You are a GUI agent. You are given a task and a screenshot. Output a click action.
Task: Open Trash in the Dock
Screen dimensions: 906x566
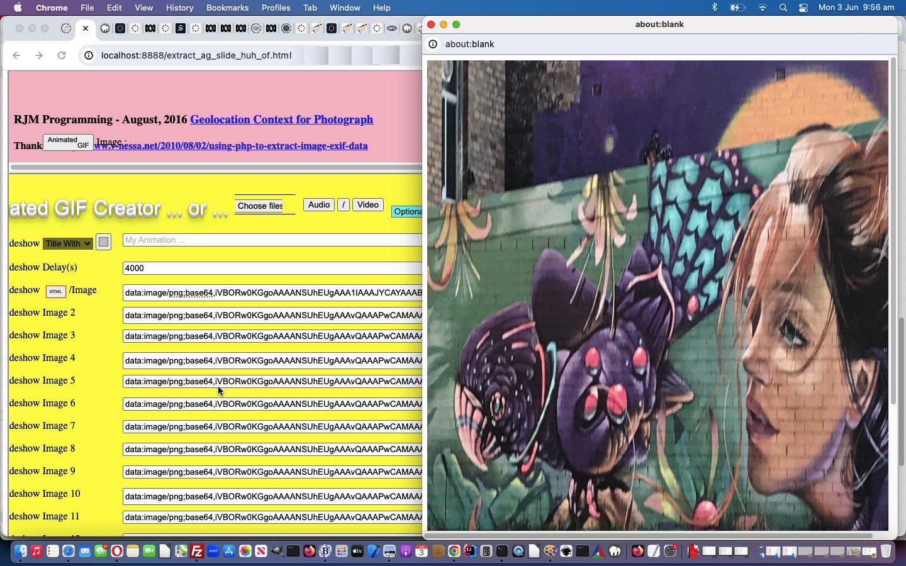(x=886, y=552)
